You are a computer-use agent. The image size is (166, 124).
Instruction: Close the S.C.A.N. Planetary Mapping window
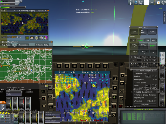pos(48,11)
